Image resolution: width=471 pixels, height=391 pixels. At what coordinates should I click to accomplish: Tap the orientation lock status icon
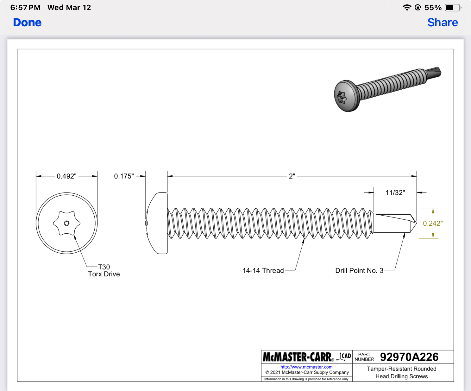pos(418,8)
